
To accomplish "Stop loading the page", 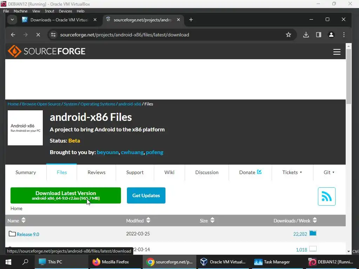I will 38,35.
